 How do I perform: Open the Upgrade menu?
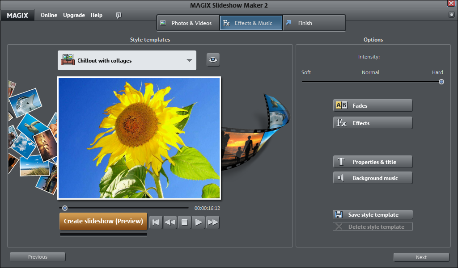click(74, 15)
